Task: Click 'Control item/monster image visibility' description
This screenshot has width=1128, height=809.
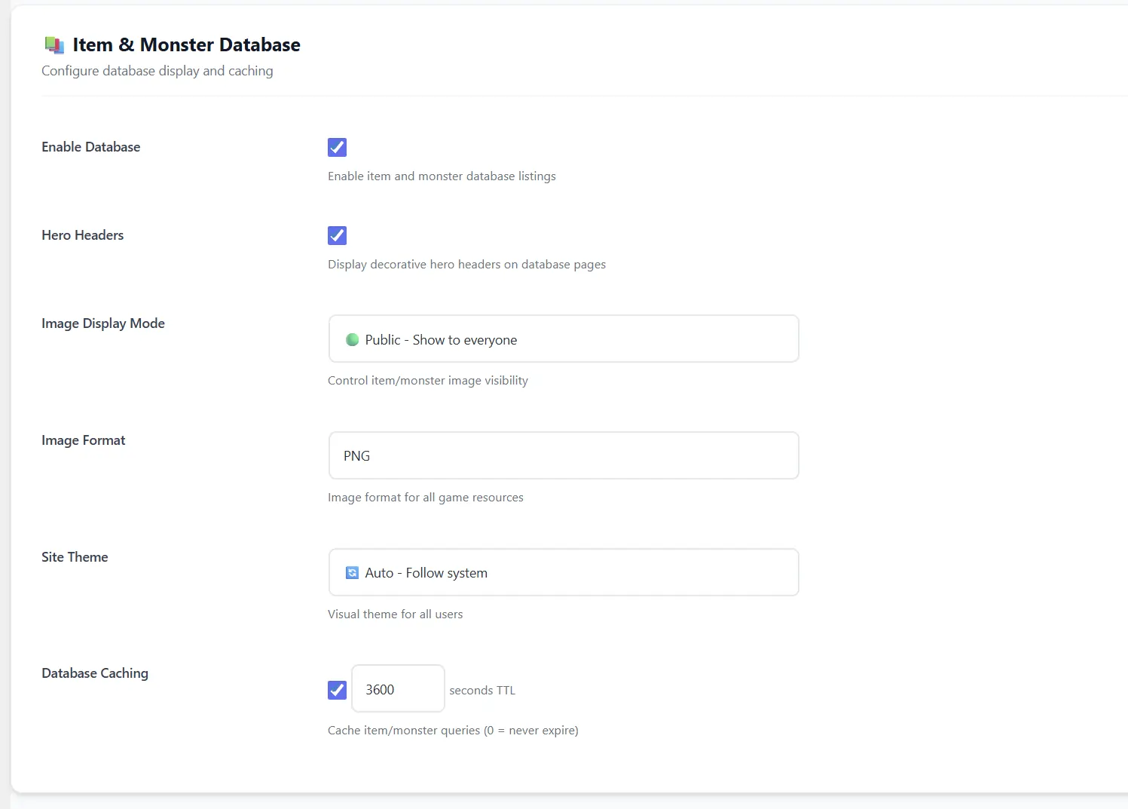Action: click(427, 381)
